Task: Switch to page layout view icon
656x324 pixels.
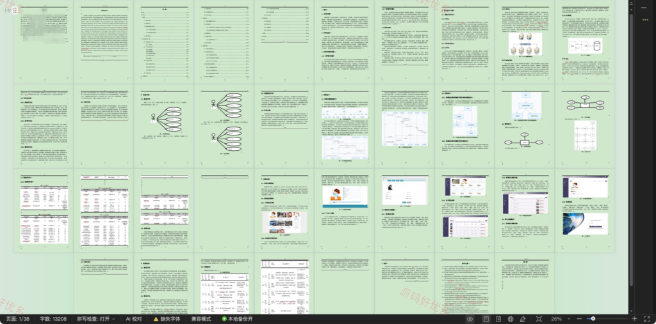Action: 486,319
